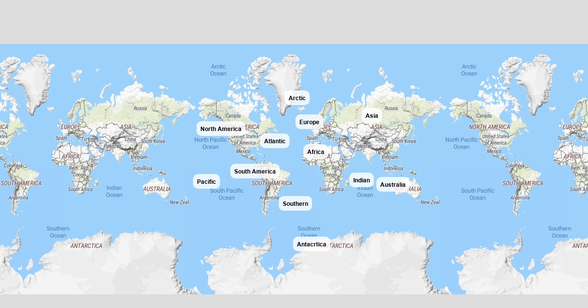Select the Antacrtica label button
Image resolution: width=588 pixels, height=308 pixels.
coord(312,244)
